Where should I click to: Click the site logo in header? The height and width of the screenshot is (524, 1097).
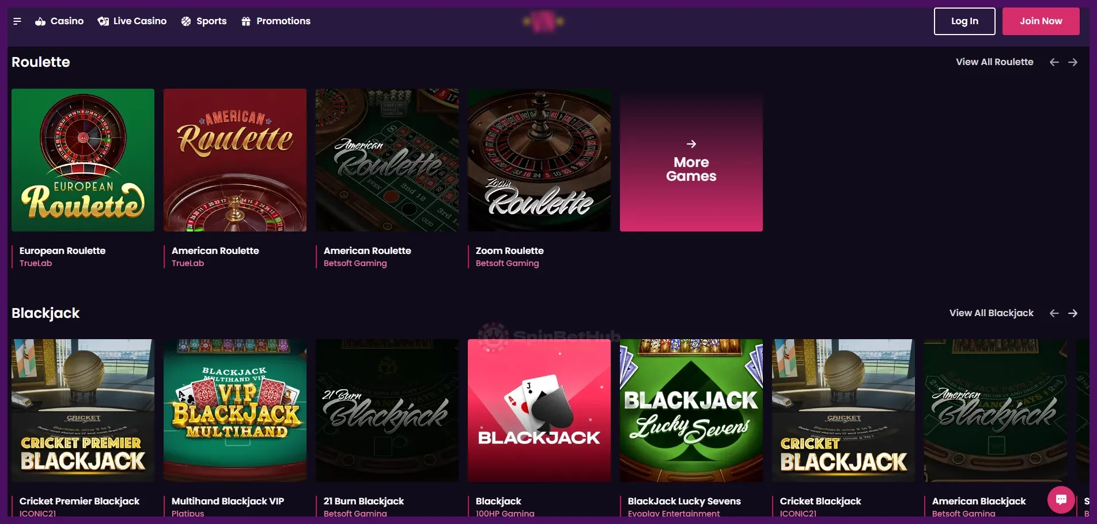pyautogui.click(x=543, y=21)
